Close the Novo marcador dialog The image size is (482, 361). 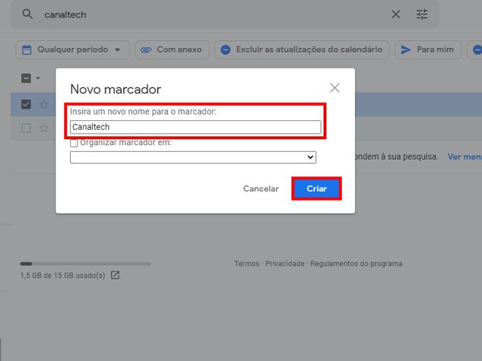click(334, 88)
